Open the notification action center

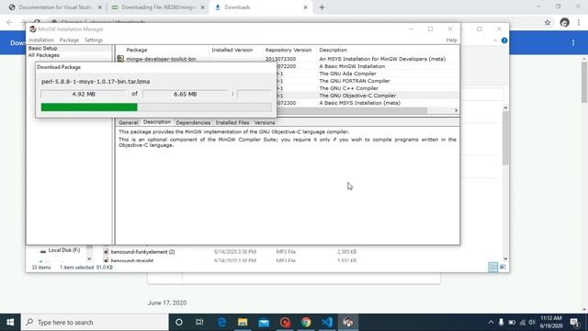(x=574, y=322)
